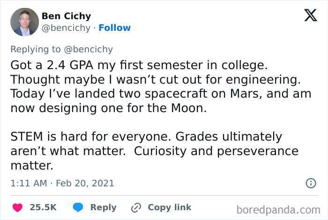
Task: Click @bencichy in the Replying to line
Action: (x=89, y=49)
